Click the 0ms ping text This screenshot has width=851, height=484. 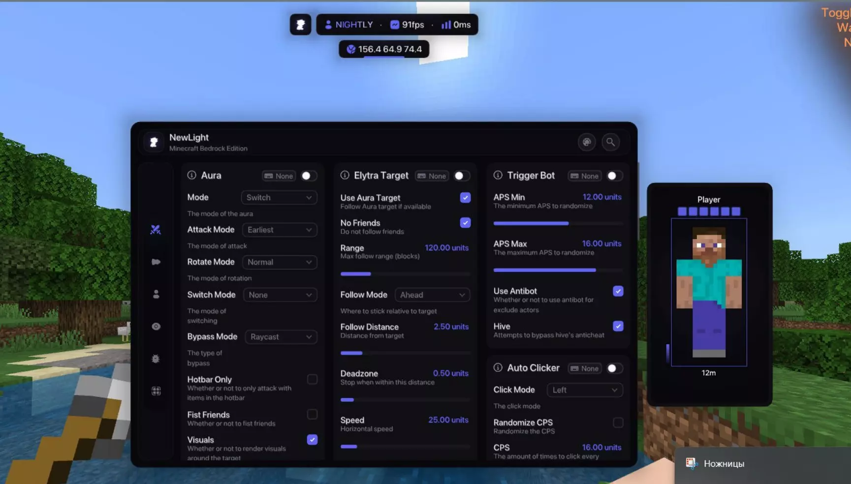(462, 25)
